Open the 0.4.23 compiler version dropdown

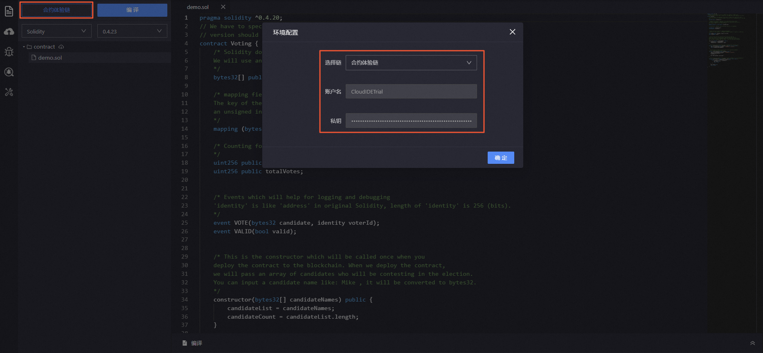pyautogui.click(x=132, y=31)
